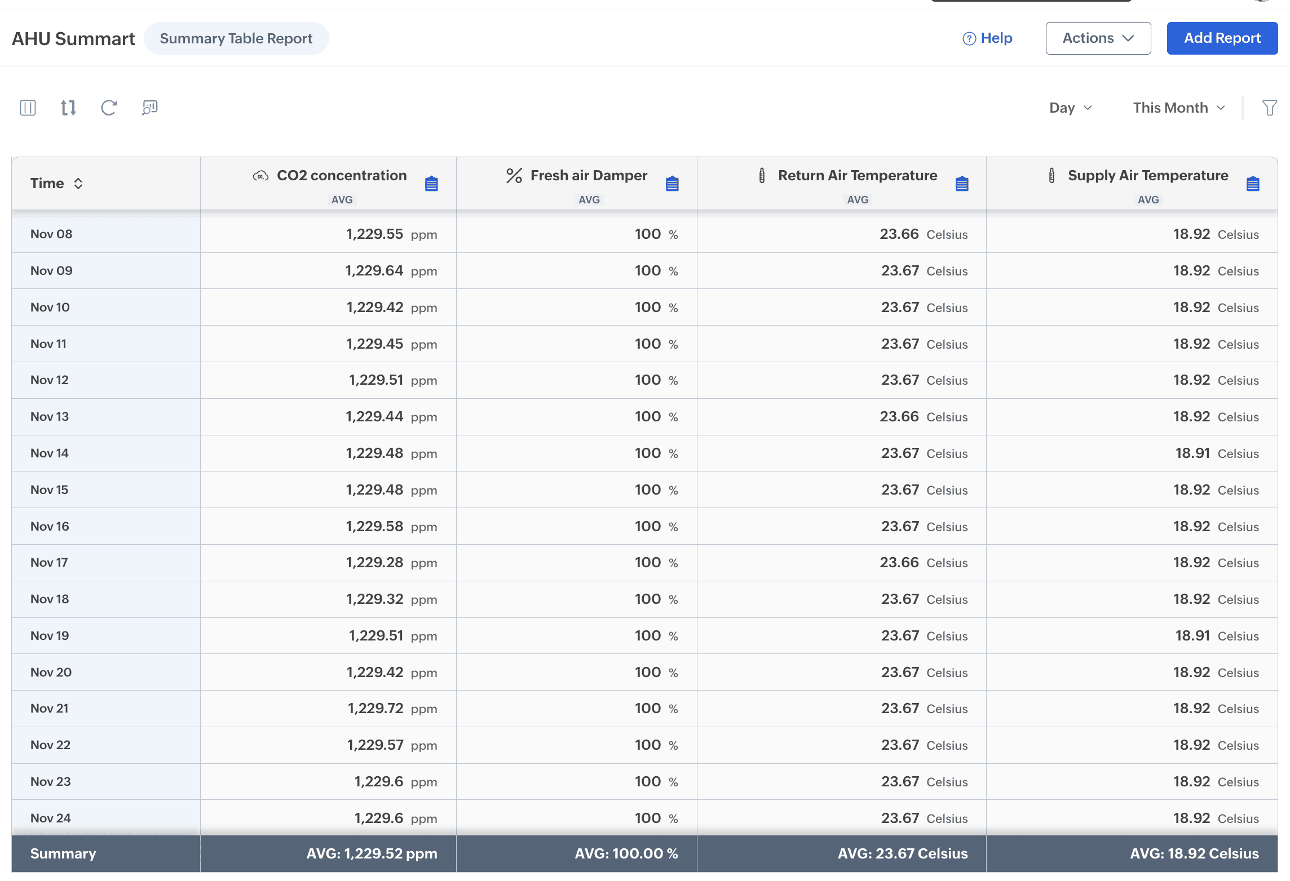
Task: Open the chart comment toolbar icon
Action: point(149,108)
